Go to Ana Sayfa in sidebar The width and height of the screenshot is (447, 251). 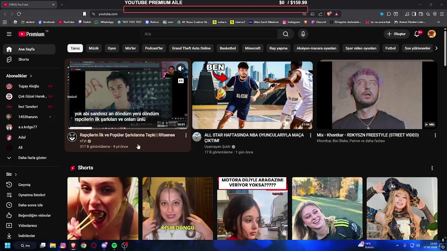29,49
